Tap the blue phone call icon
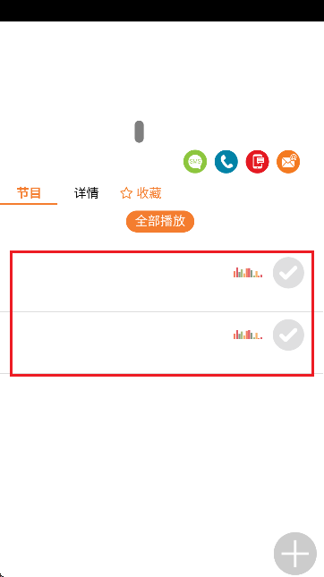This screenshot has width=324, height=577. (x=226, y=162)
